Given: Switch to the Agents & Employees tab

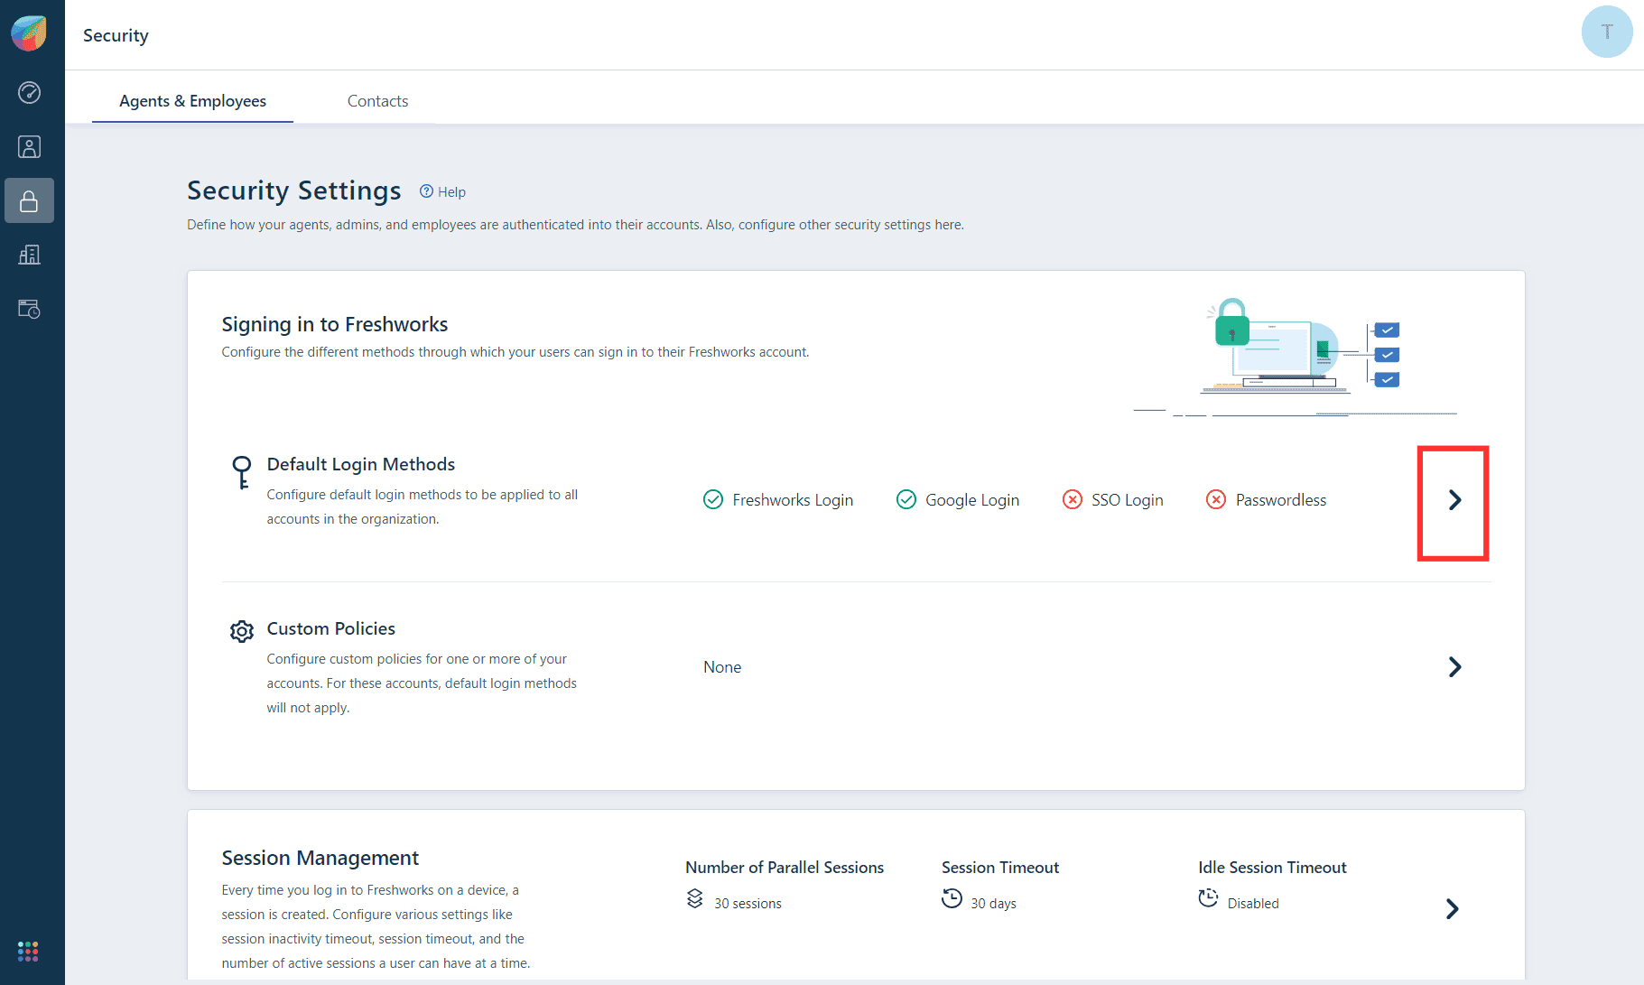Looking at the screenshot, I should coord(192,101).
